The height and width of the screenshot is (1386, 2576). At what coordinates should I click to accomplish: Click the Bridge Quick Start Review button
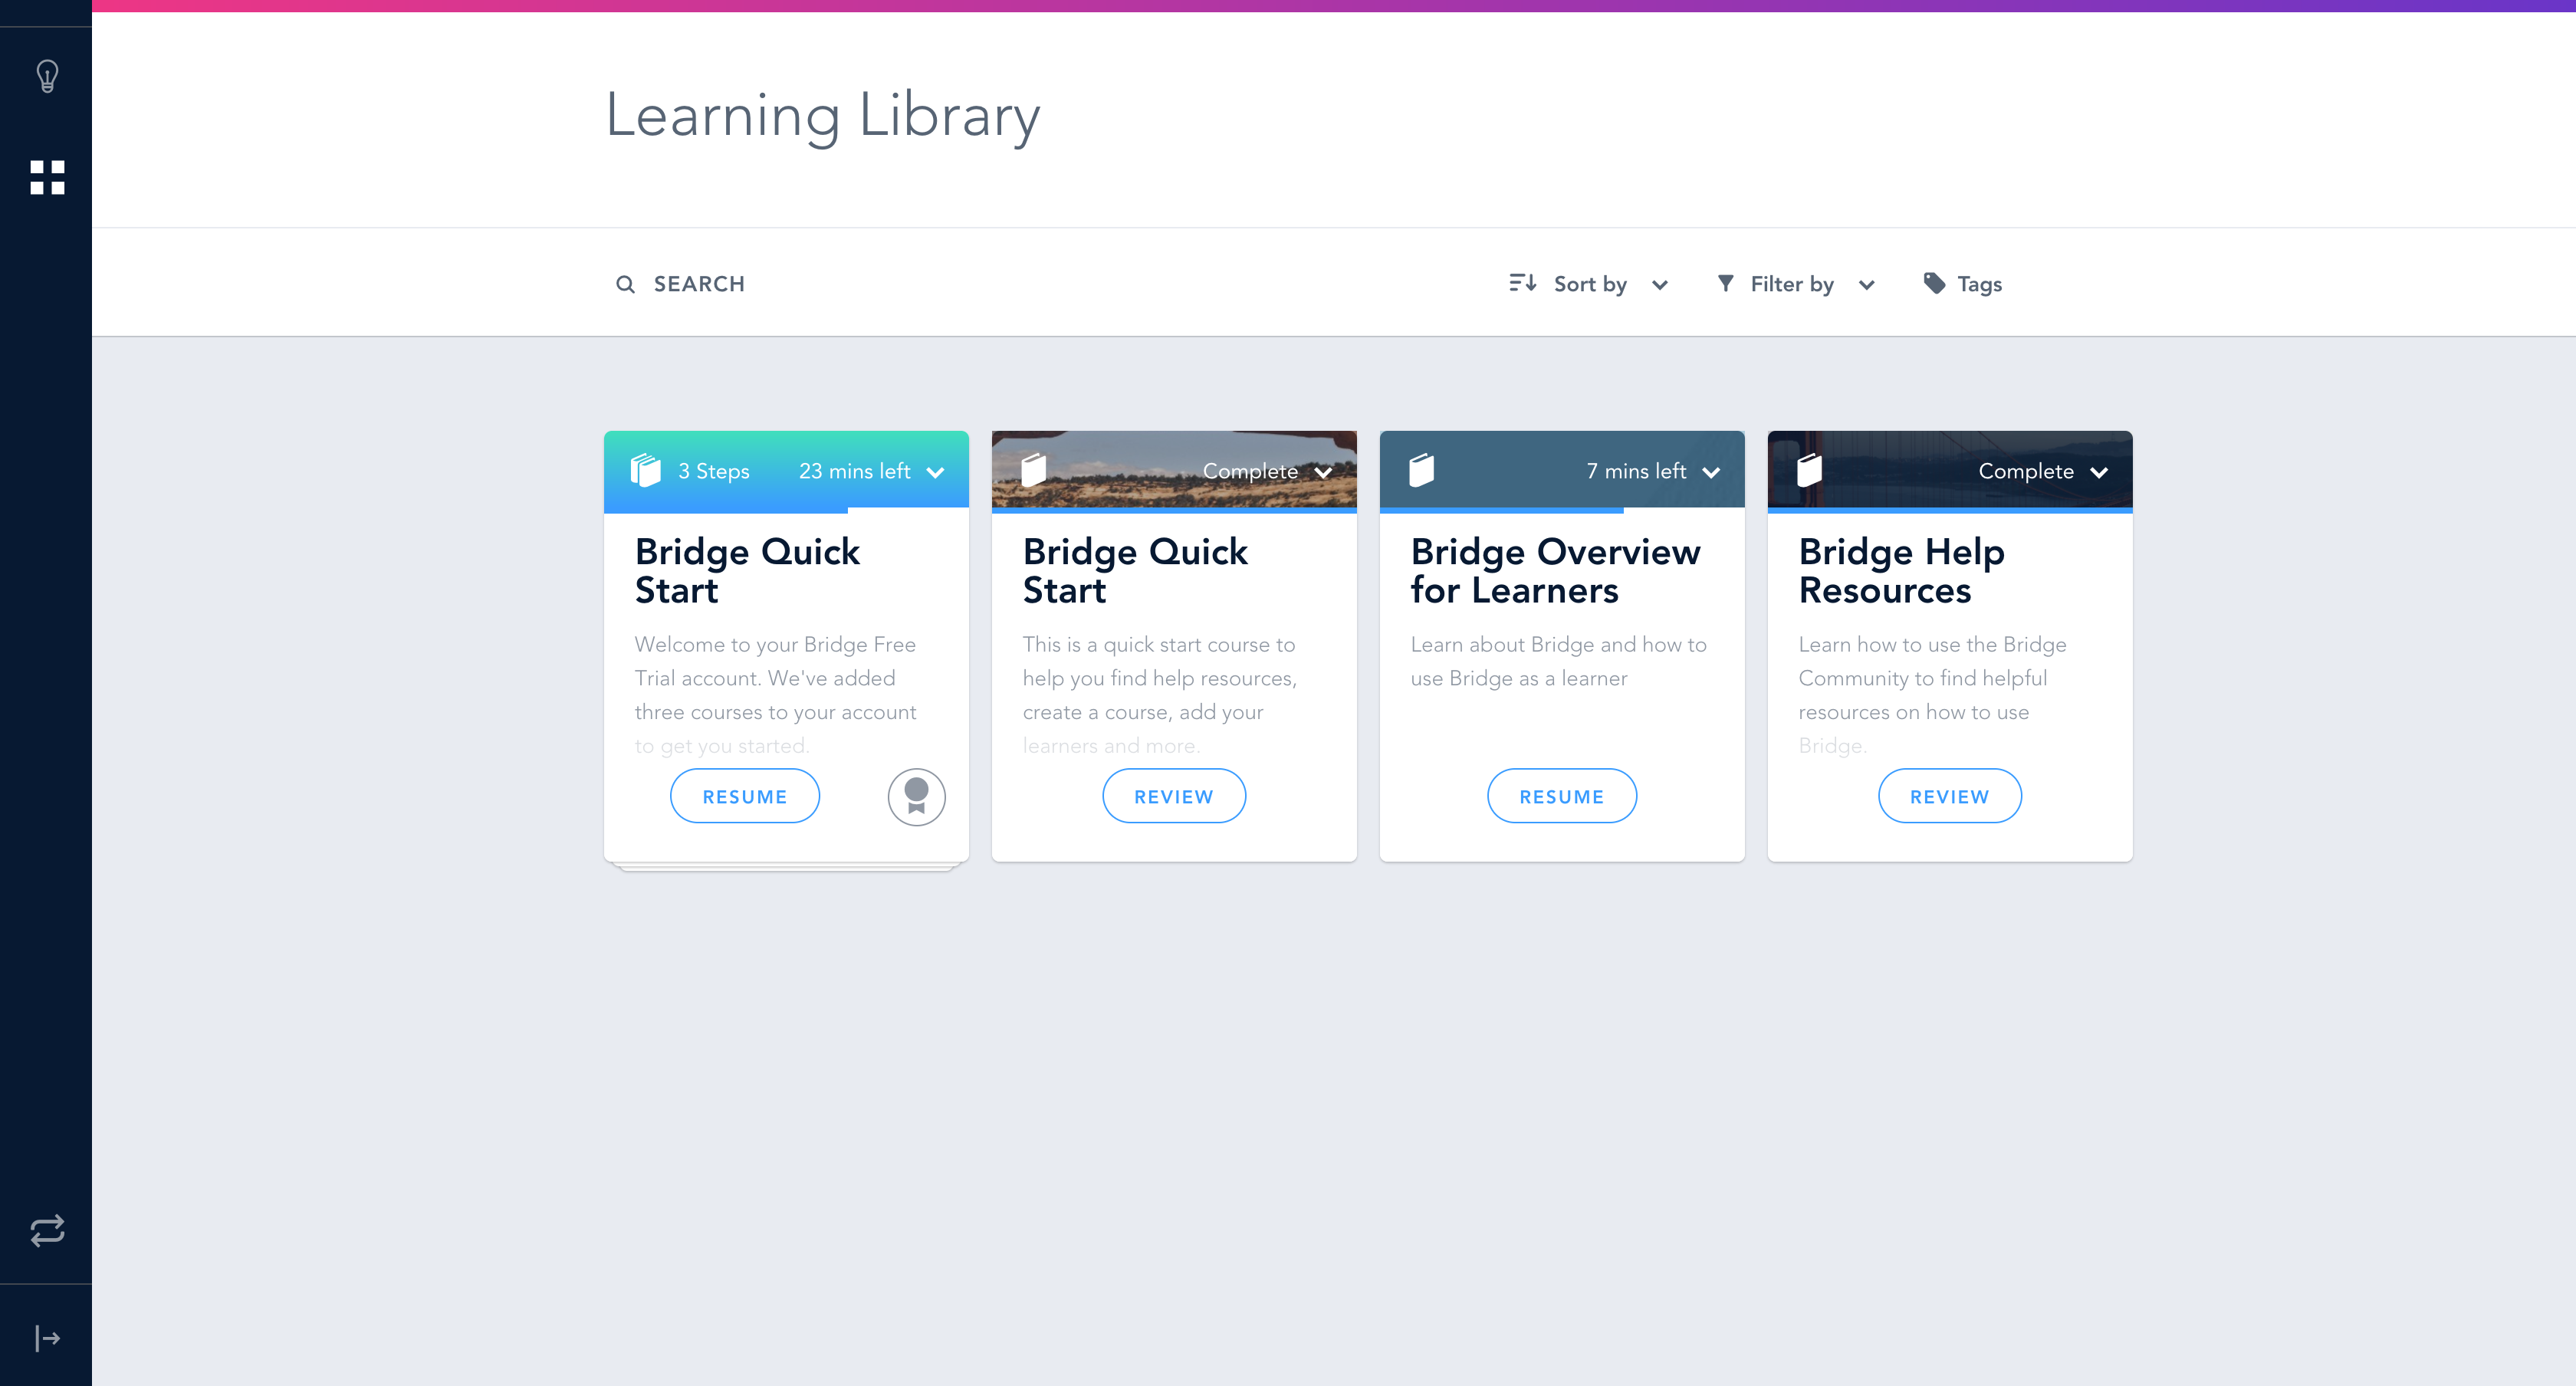[x=1173, y=797]
